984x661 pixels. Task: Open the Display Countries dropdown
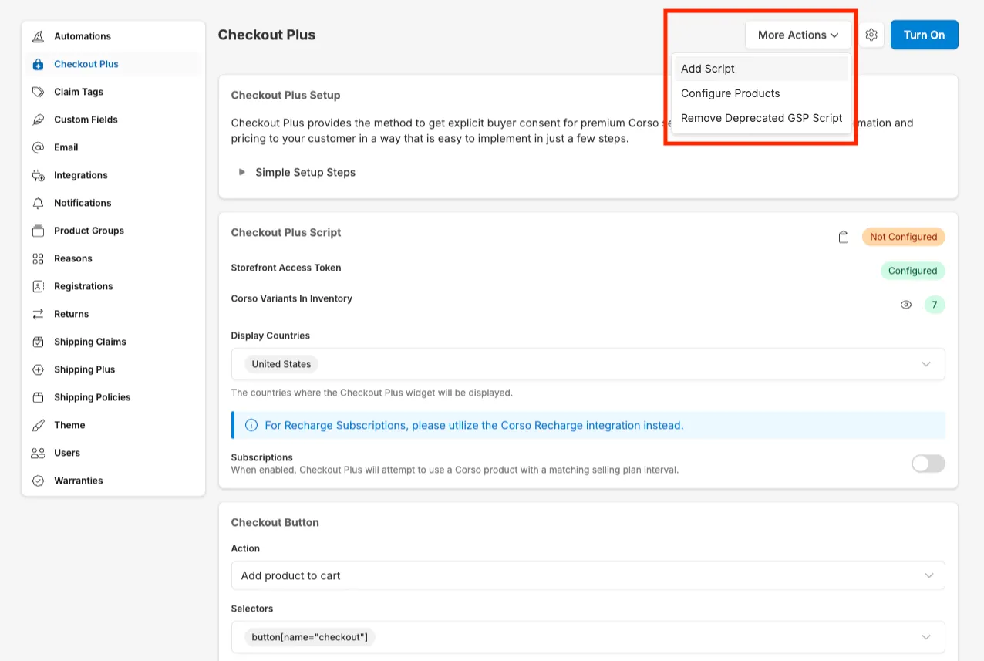point(926,364)
